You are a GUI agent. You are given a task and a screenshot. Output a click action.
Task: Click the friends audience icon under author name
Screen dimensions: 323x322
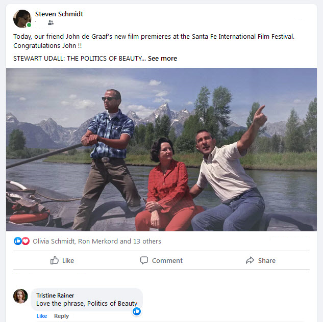(51, 23)
